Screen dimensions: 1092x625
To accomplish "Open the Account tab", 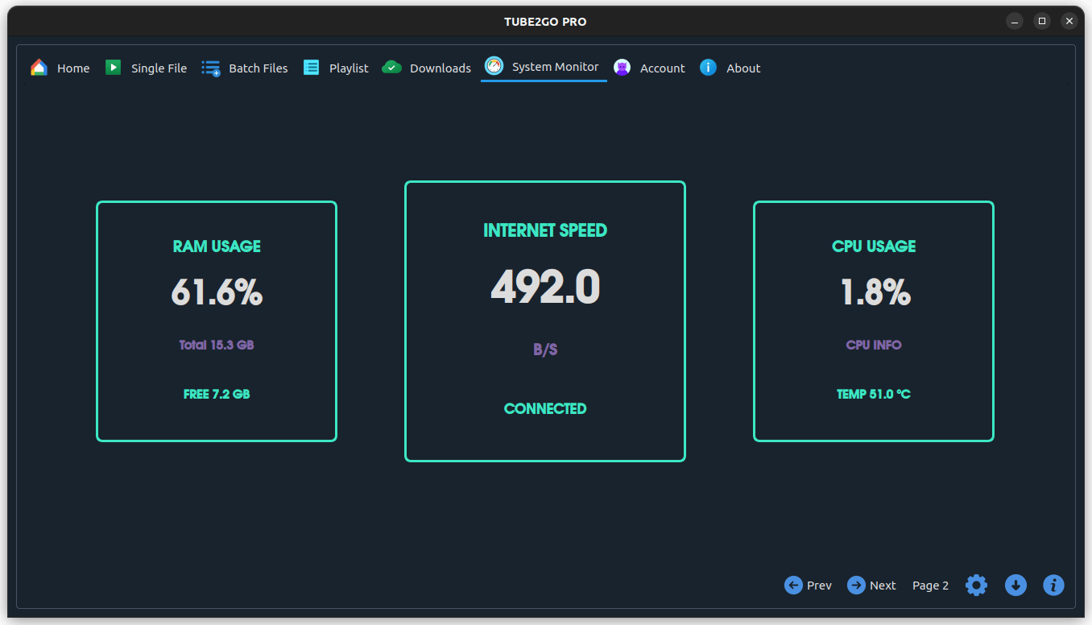I will click(649, 68).
